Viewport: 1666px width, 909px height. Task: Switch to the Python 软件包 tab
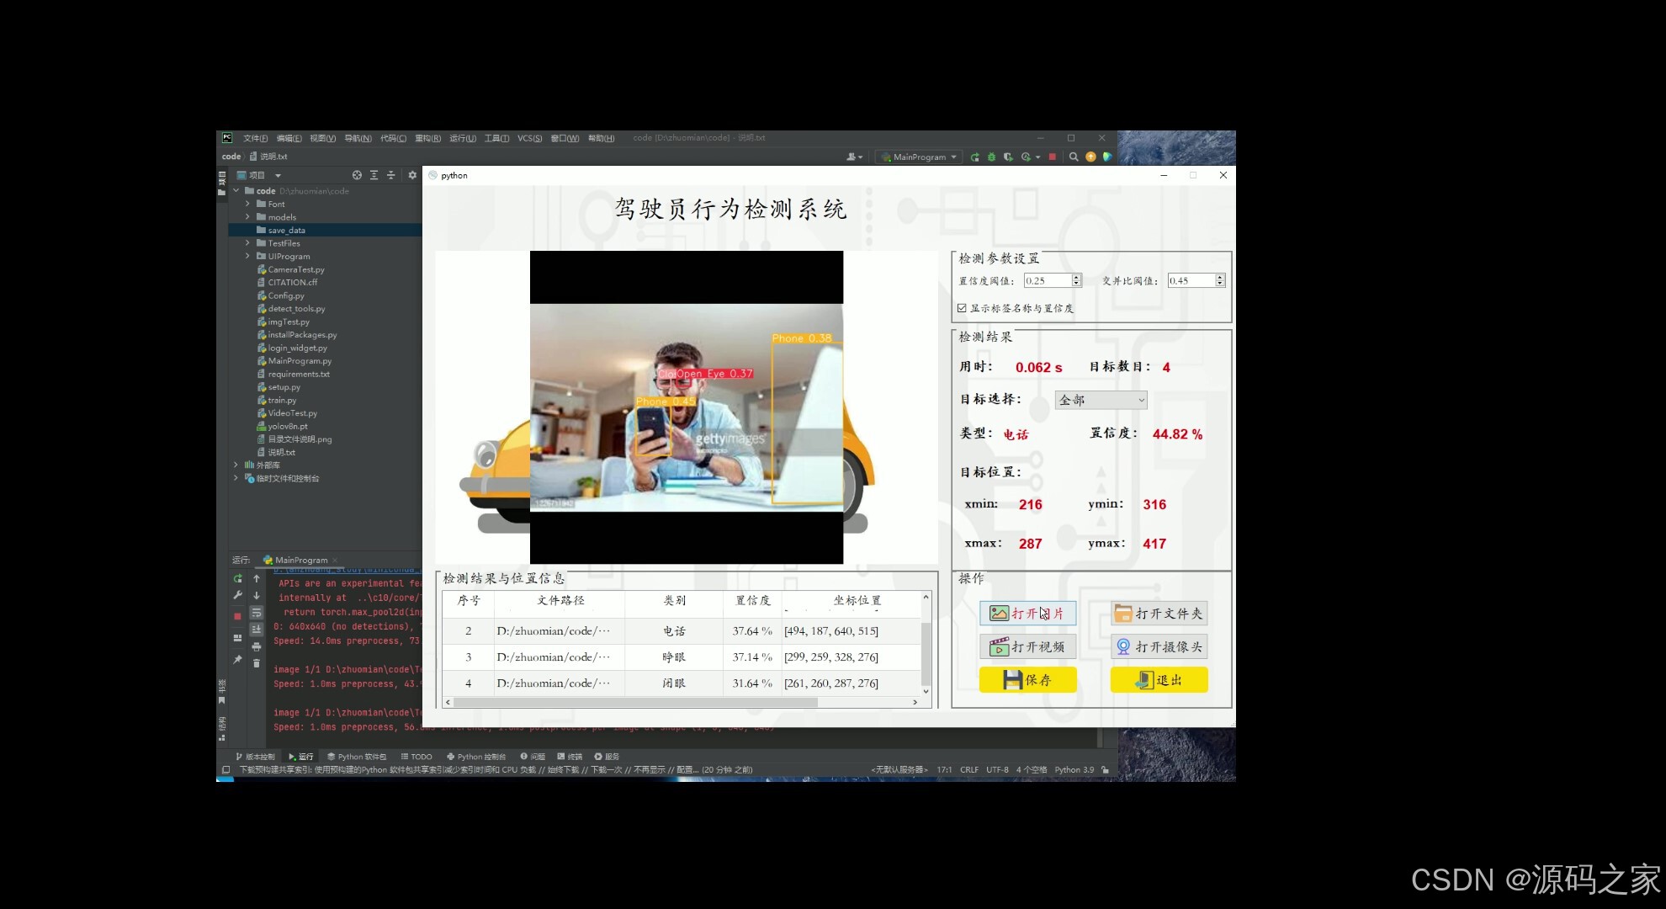click(357, 756)
